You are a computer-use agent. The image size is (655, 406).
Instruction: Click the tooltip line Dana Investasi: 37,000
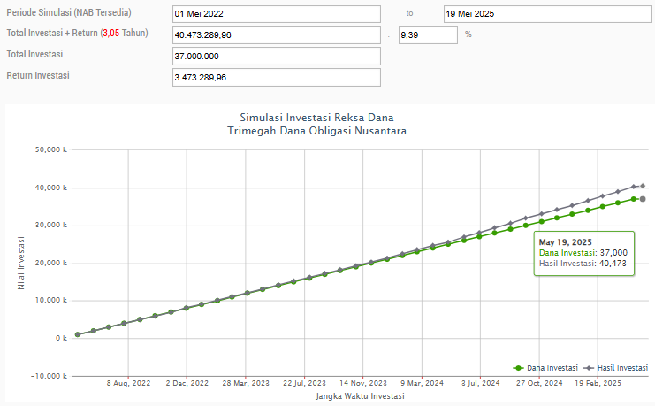pyautogui.click(x=583, y=253)
